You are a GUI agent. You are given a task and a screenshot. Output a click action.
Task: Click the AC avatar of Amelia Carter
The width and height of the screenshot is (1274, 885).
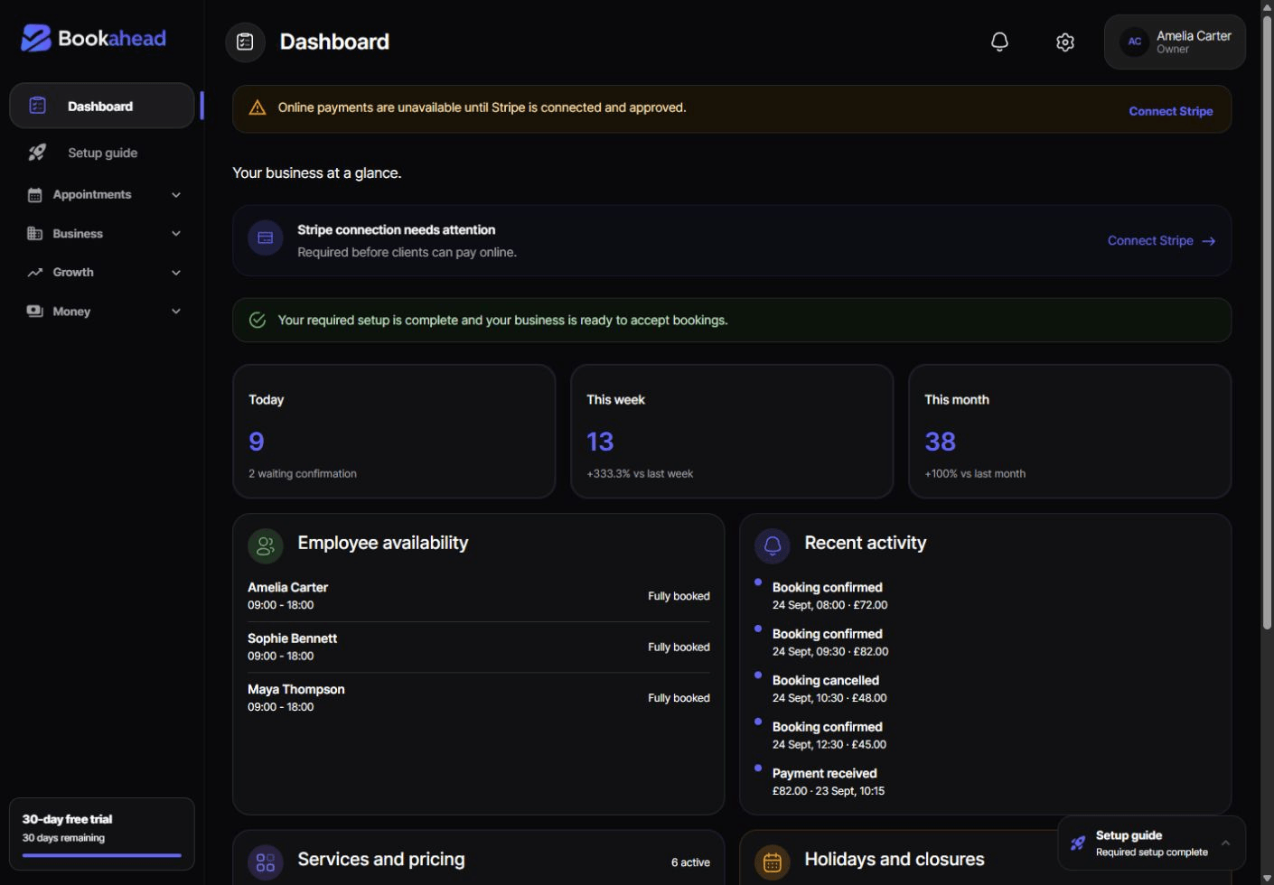click(x=1135, y=42)
